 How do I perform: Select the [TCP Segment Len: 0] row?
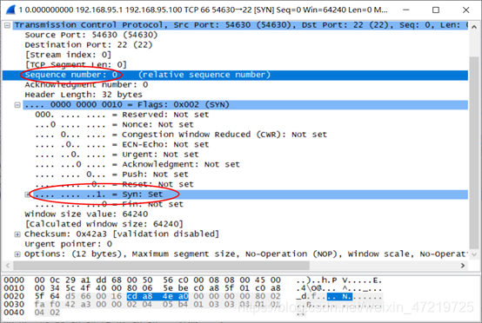click(x=76, y=65)
